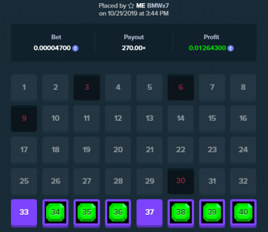Click keno square 31

pyautogui.click(x=212, y=181)
